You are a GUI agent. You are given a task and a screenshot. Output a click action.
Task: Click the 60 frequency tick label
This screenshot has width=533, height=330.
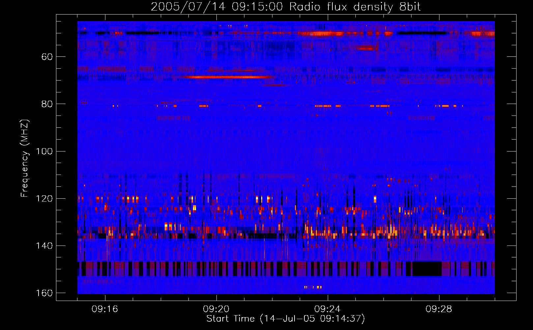[47, 57]
